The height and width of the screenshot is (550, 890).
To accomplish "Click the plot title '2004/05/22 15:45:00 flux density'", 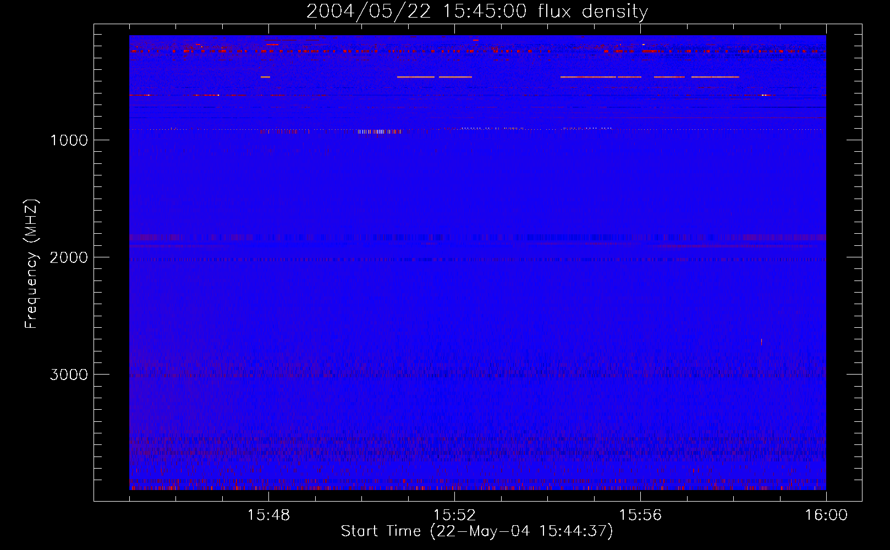I will (x=477, y=12).
